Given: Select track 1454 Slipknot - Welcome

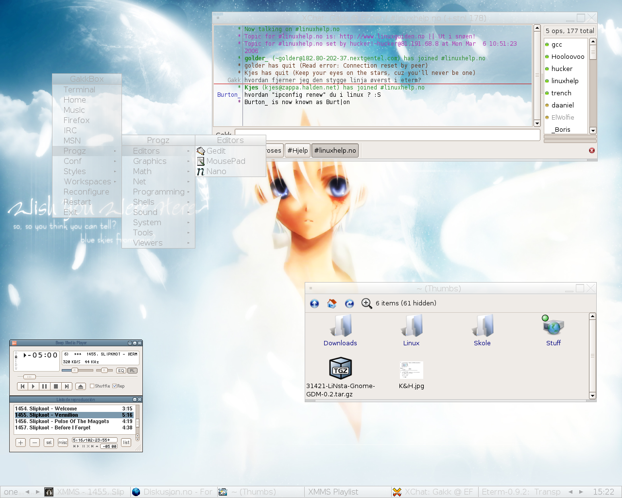Looking at the screenshot, I should [x=74, y=409].
